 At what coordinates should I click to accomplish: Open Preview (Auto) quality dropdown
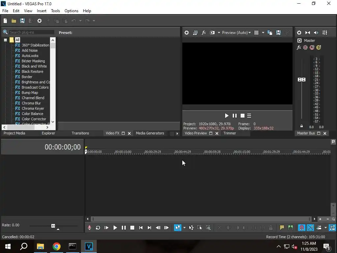click(x=236, y=33)
